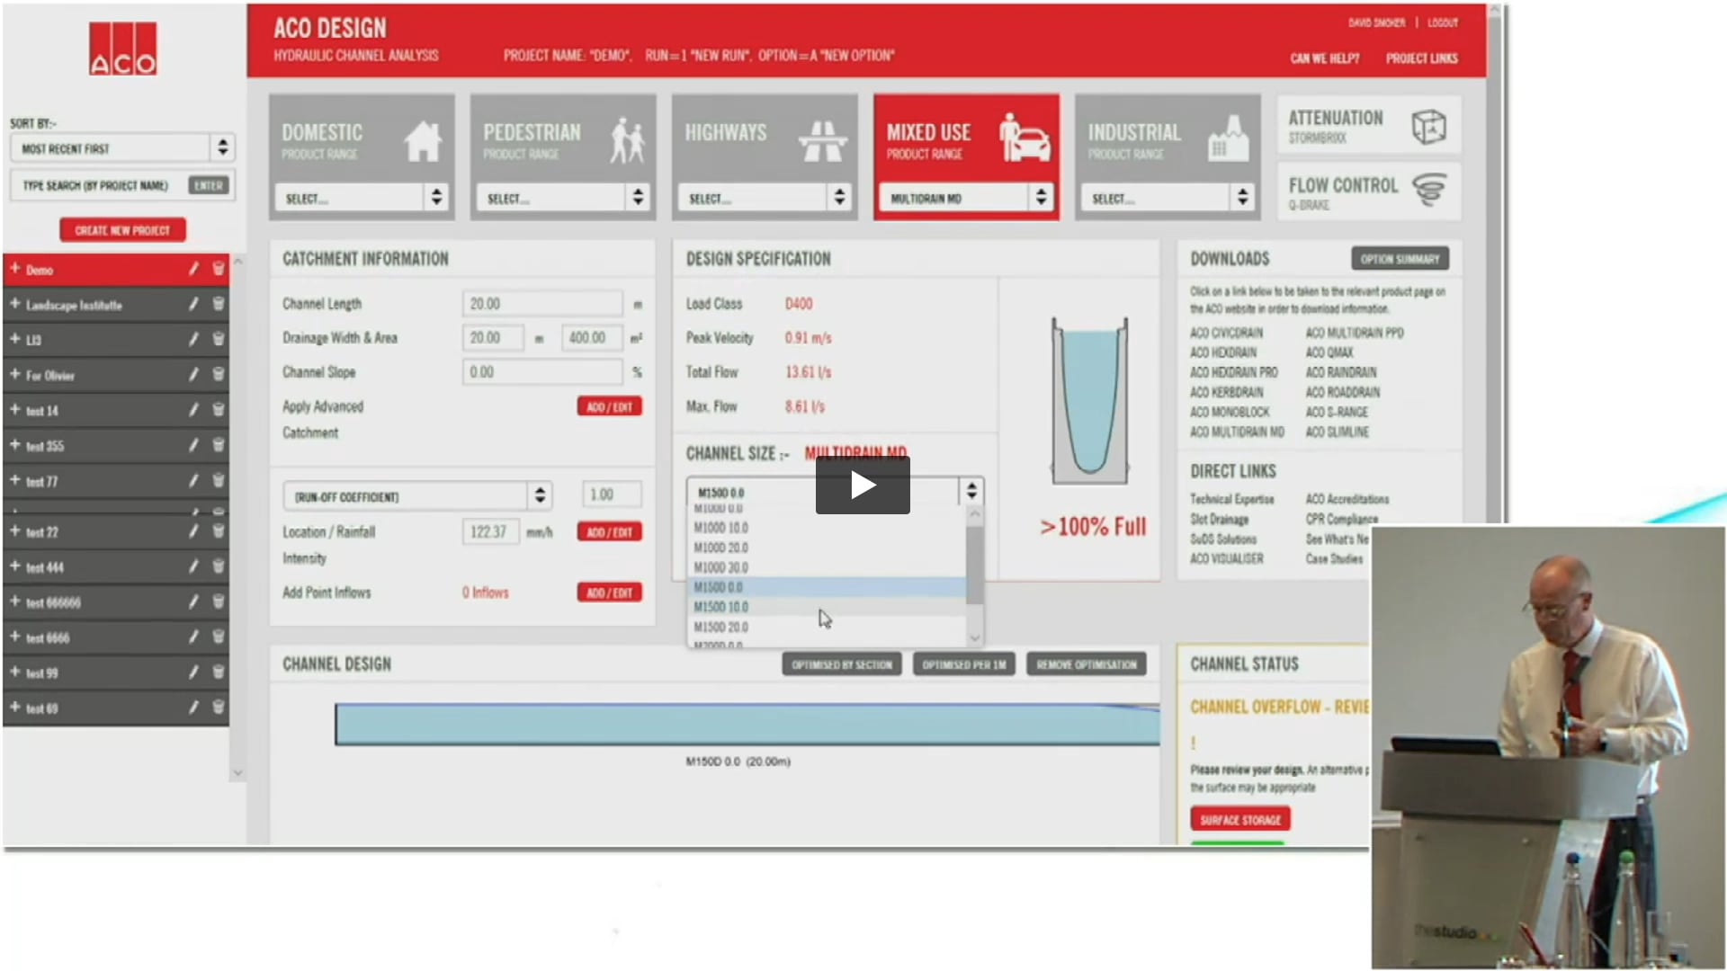Select M150D 10.0 channel size option
This screenshot has width=1727, height=971.
(x=827, y=607)
